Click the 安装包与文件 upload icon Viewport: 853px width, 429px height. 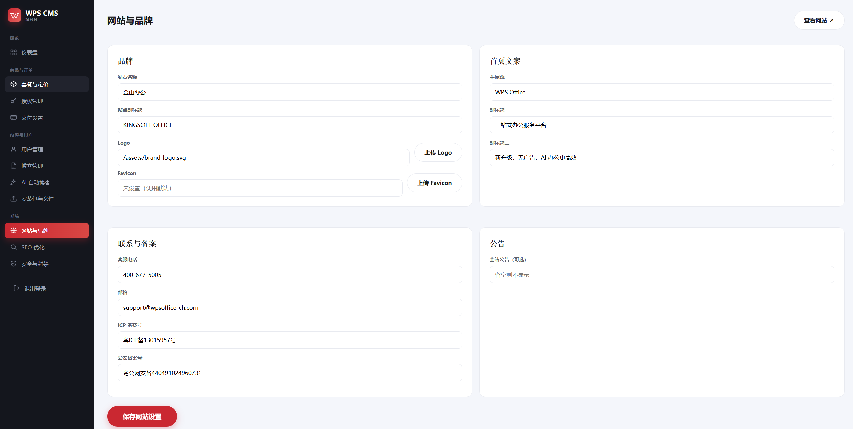pos(14,198)
